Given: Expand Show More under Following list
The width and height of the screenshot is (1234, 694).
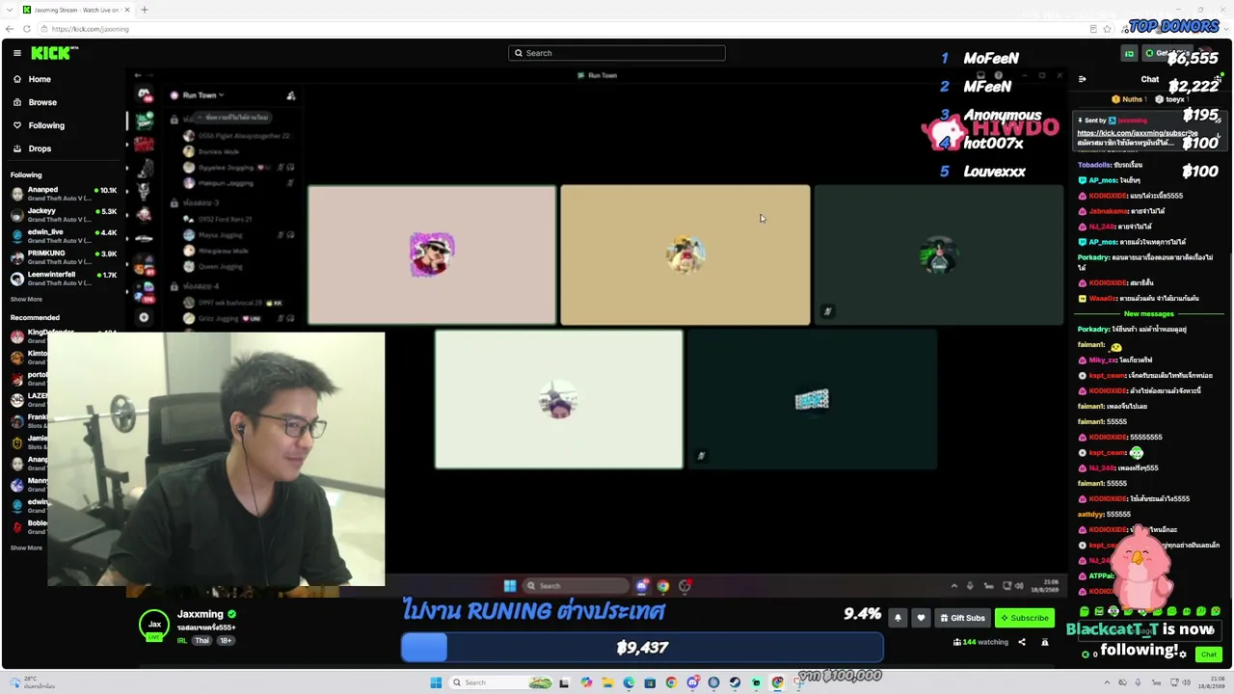Looking at the screenshot, I should tap(26, 300).
